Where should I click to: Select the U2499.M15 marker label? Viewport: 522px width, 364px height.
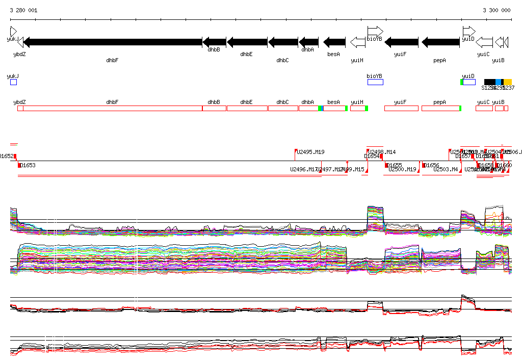(352, 169)
